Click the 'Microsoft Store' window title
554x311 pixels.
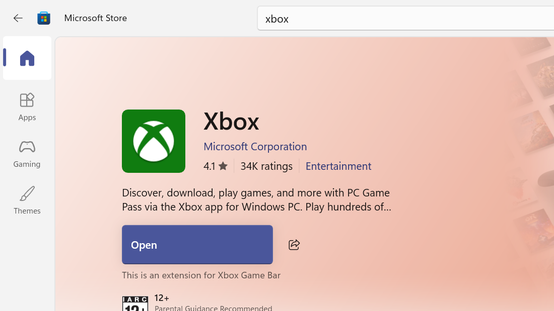click(95, 18)
